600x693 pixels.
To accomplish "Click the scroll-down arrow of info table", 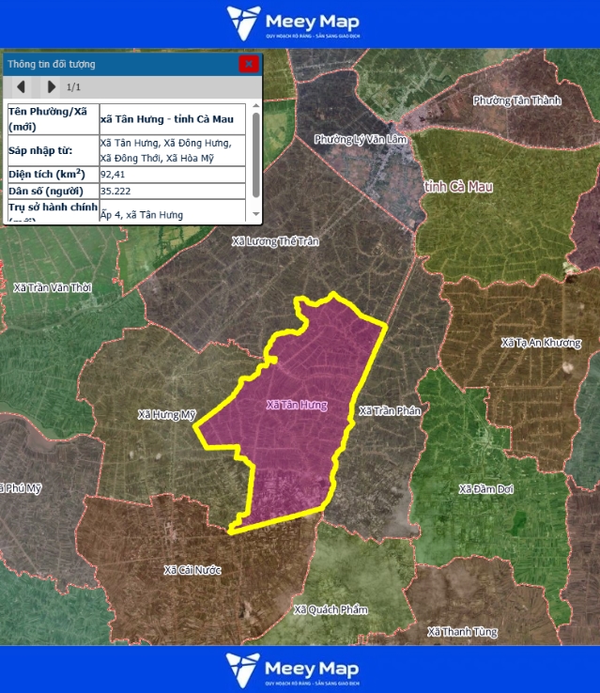I will (x=256, y=215).
